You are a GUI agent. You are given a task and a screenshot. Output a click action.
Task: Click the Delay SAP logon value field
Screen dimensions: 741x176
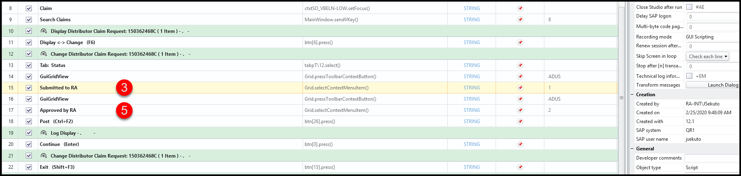pos(712,16)
